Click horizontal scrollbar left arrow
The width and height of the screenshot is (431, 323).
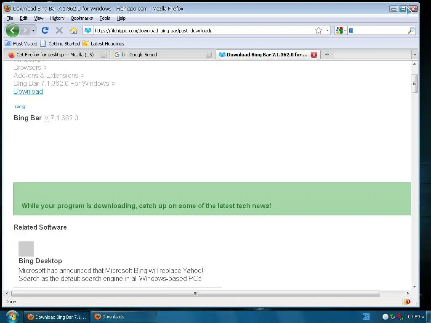pos(7,293)
